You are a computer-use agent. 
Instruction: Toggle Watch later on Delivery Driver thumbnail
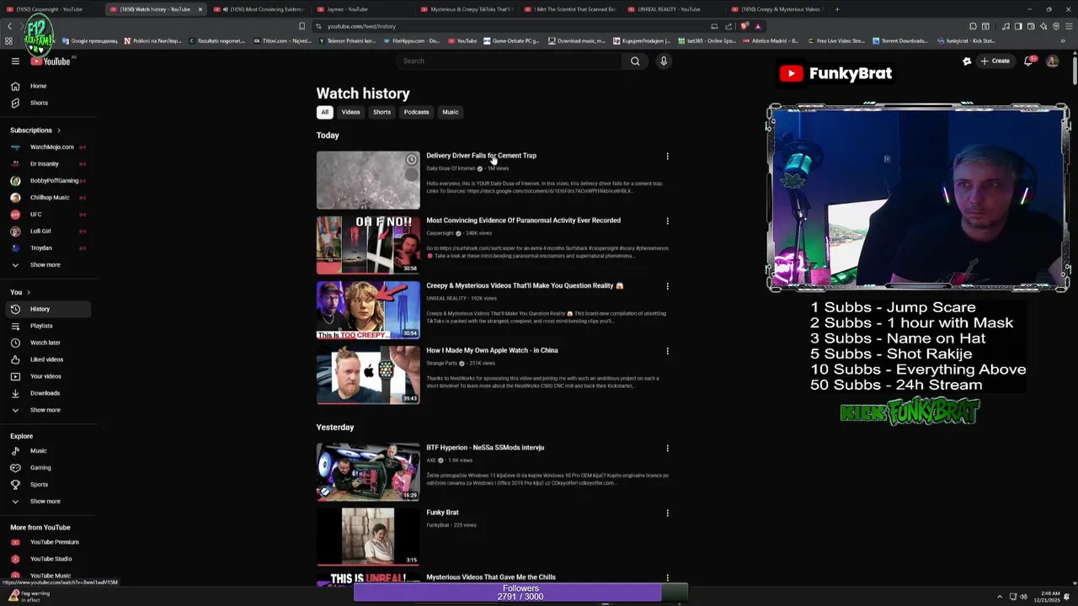tap(411, 160)
